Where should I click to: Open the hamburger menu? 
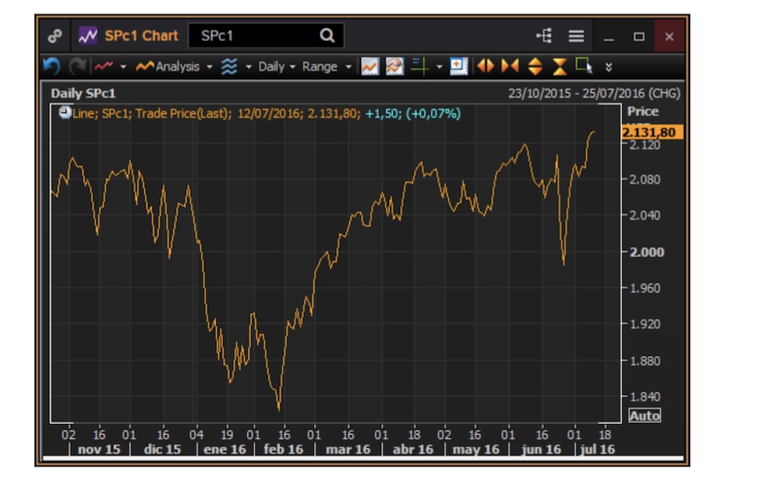pos(576,36)
